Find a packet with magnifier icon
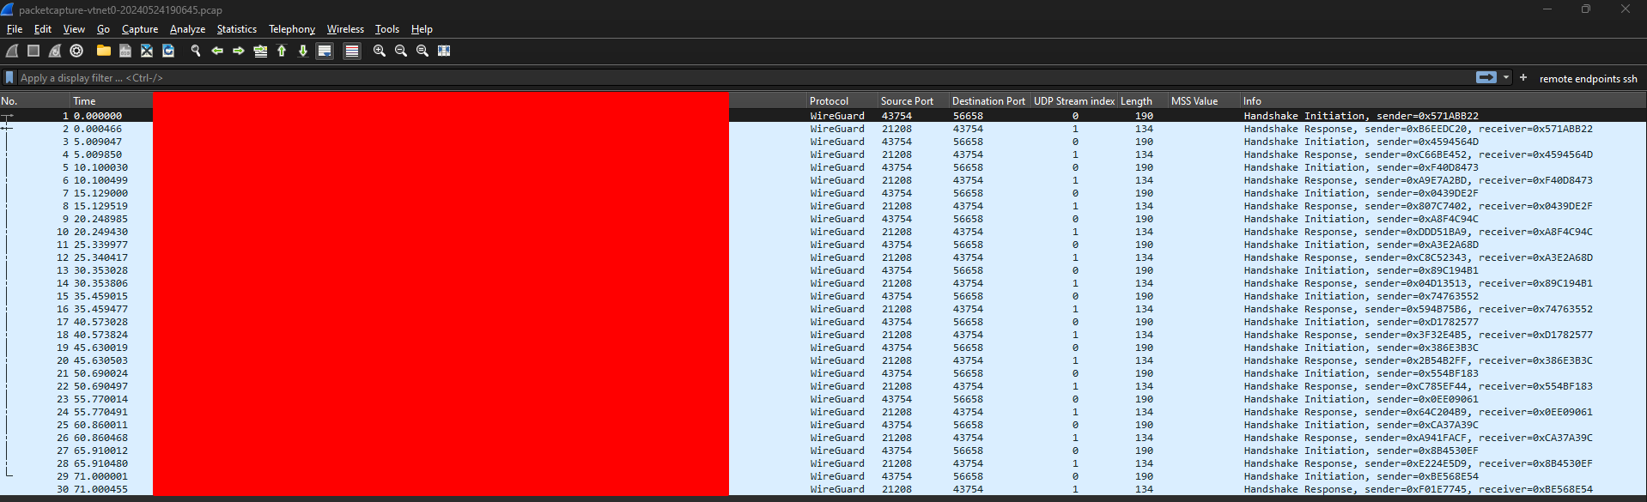Viewport: 1647px width, 502px height. 196,51
